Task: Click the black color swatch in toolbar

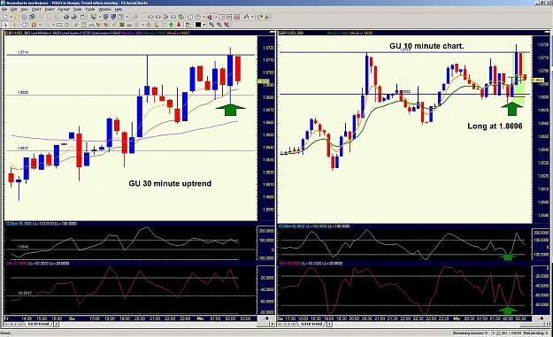Action: coord(198,25)
